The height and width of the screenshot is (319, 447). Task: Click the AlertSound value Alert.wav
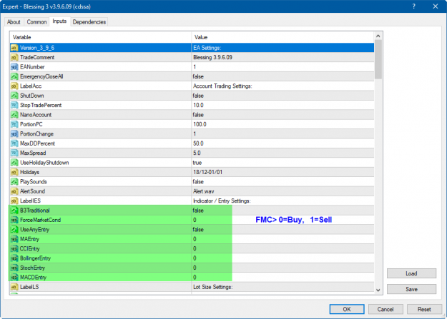[204, 191]
